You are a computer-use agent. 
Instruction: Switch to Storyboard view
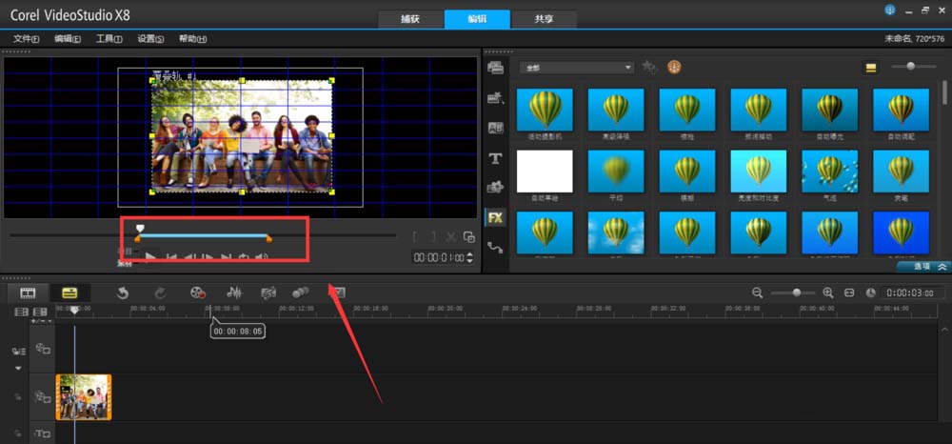28,293
